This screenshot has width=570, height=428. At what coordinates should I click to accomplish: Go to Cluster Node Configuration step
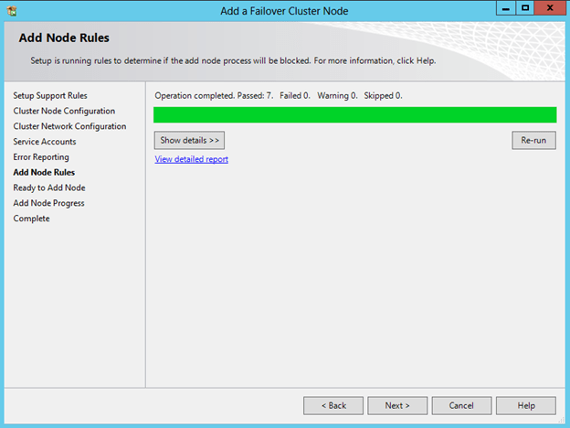coord(64,111)
